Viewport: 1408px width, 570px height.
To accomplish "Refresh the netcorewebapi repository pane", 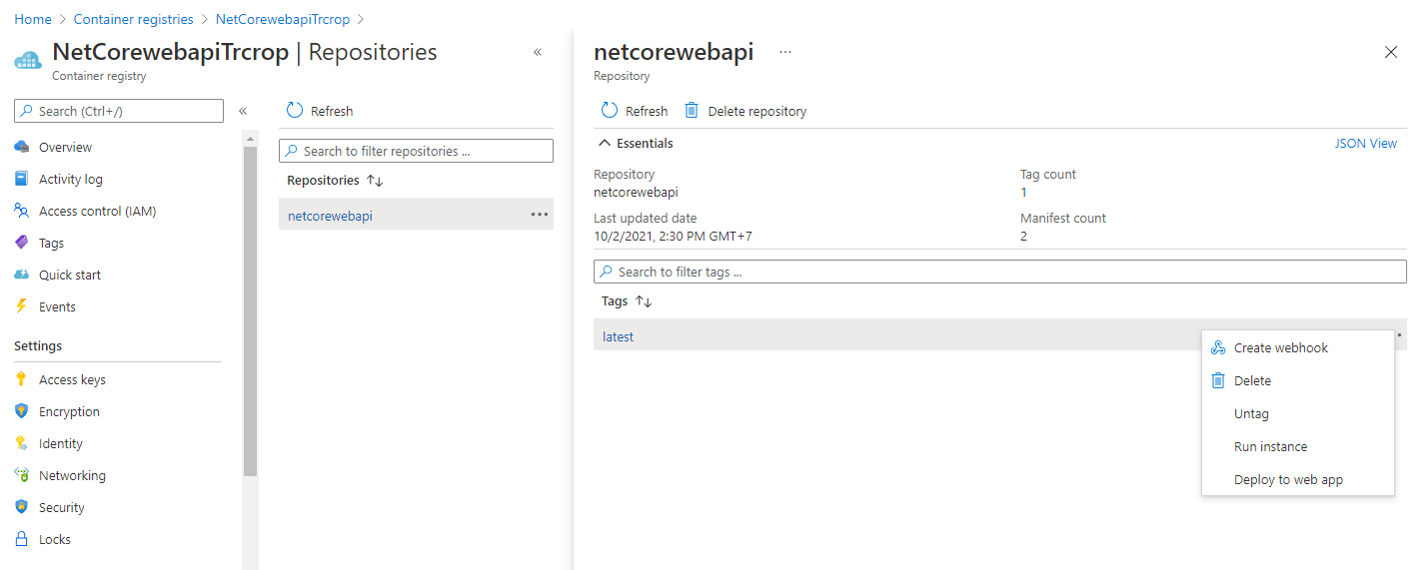I will 635,111.
